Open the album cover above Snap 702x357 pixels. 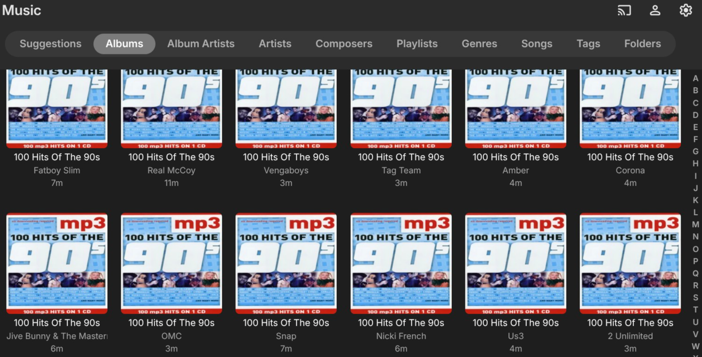[x=286, y=263]
